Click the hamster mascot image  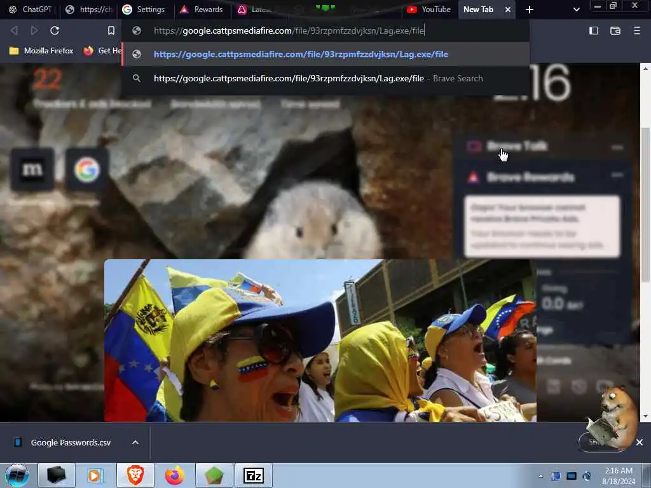613,418
